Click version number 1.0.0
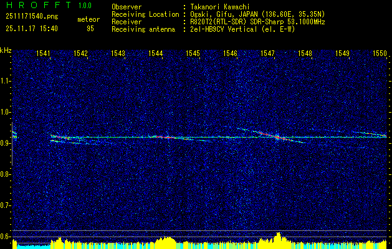The height and width of the screenshot is (249, 392). (x=85, y=6)
